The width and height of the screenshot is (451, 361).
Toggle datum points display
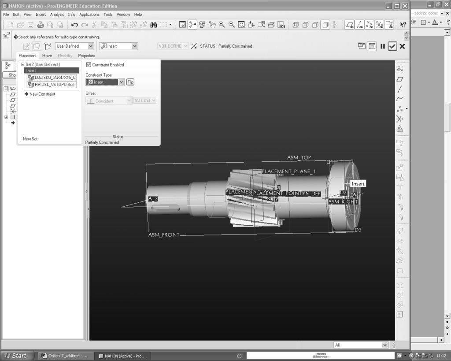370,25
